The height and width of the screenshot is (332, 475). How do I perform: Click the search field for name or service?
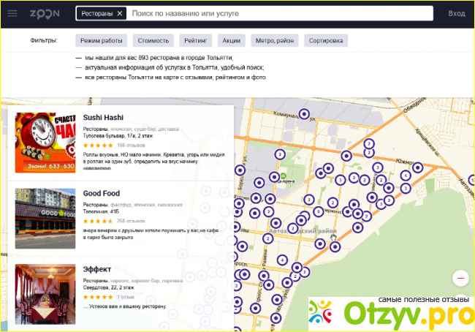278,13
